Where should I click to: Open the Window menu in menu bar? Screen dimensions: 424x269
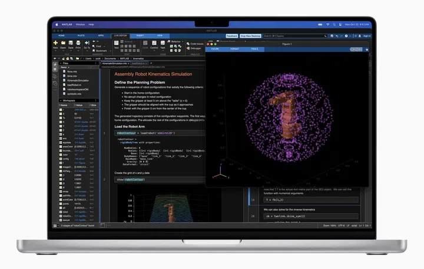click(80, 24)
